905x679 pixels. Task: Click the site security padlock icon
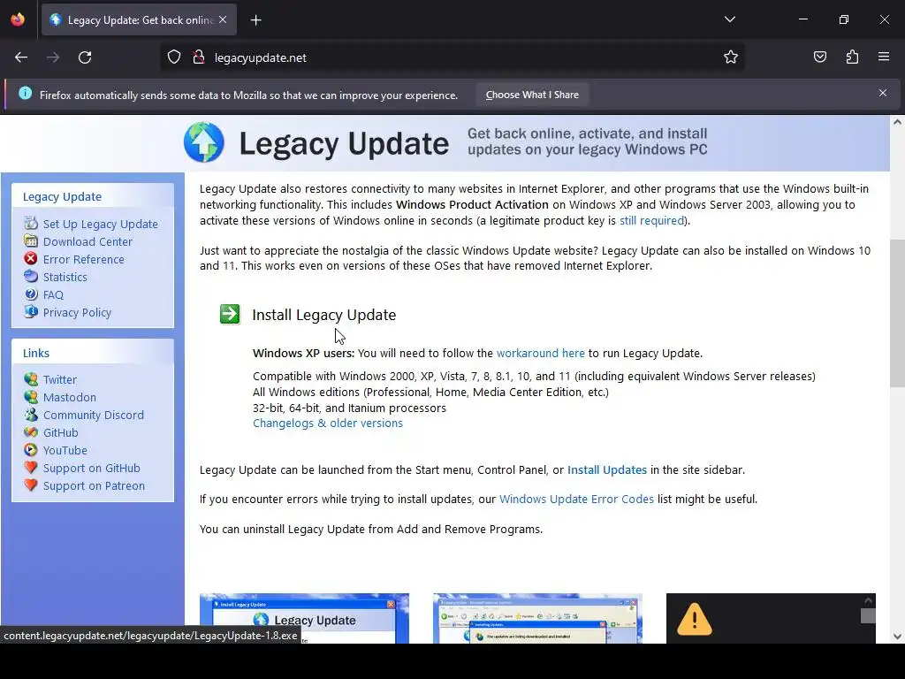coord(199,57)
